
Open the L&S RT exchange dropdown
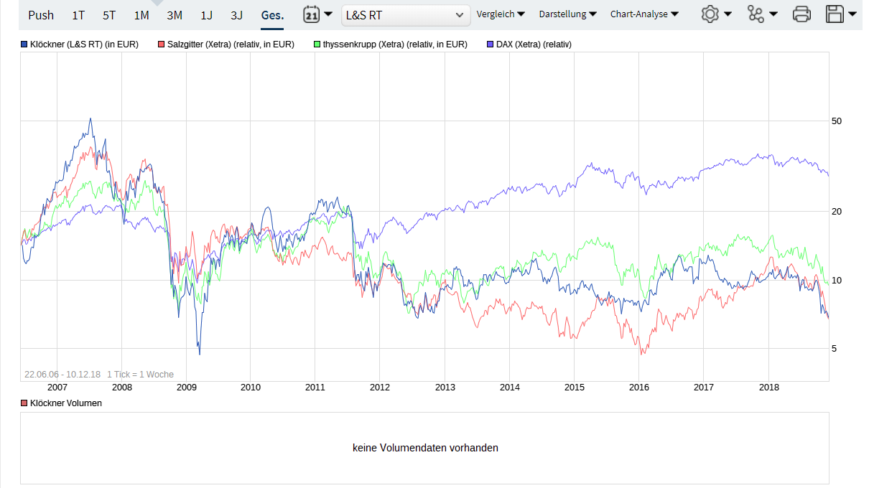pyautogui.click(x=406, y=15)
